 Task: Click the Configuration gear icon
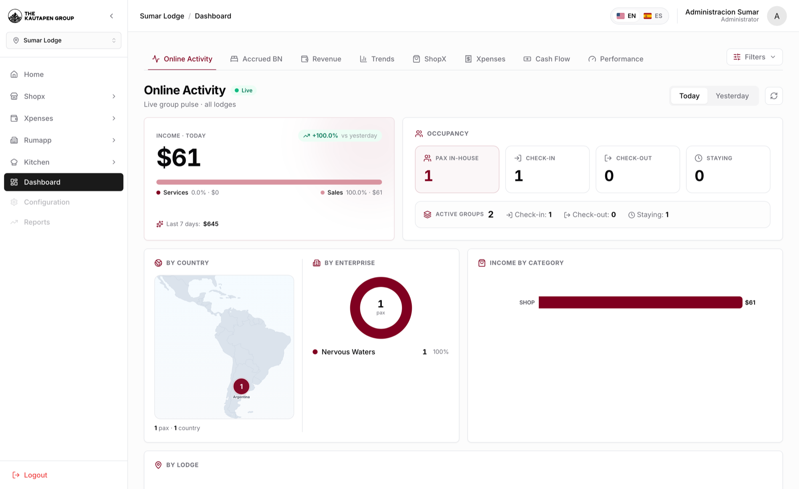point(14,202)
